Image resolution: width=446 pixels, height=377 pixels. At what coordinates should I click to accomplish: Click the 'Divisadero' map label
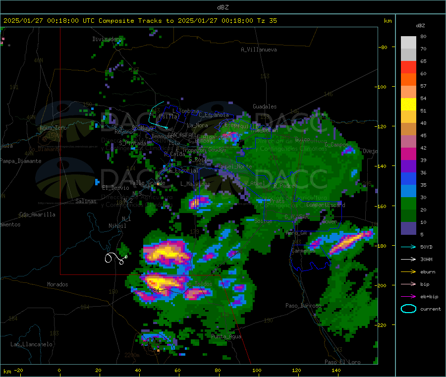point(107,39)
